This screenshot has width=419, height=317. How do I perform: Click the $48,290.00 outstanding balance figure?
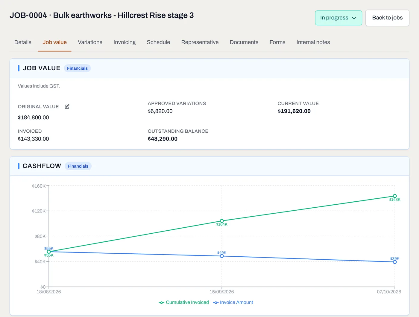(163, 139)
